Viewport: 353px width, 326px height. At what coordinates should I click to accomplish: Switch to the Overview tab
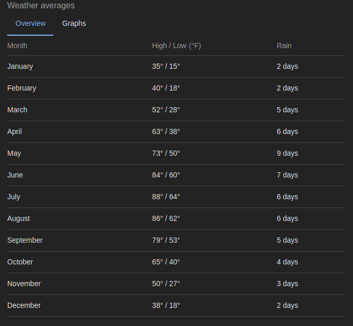coord(30,23)
